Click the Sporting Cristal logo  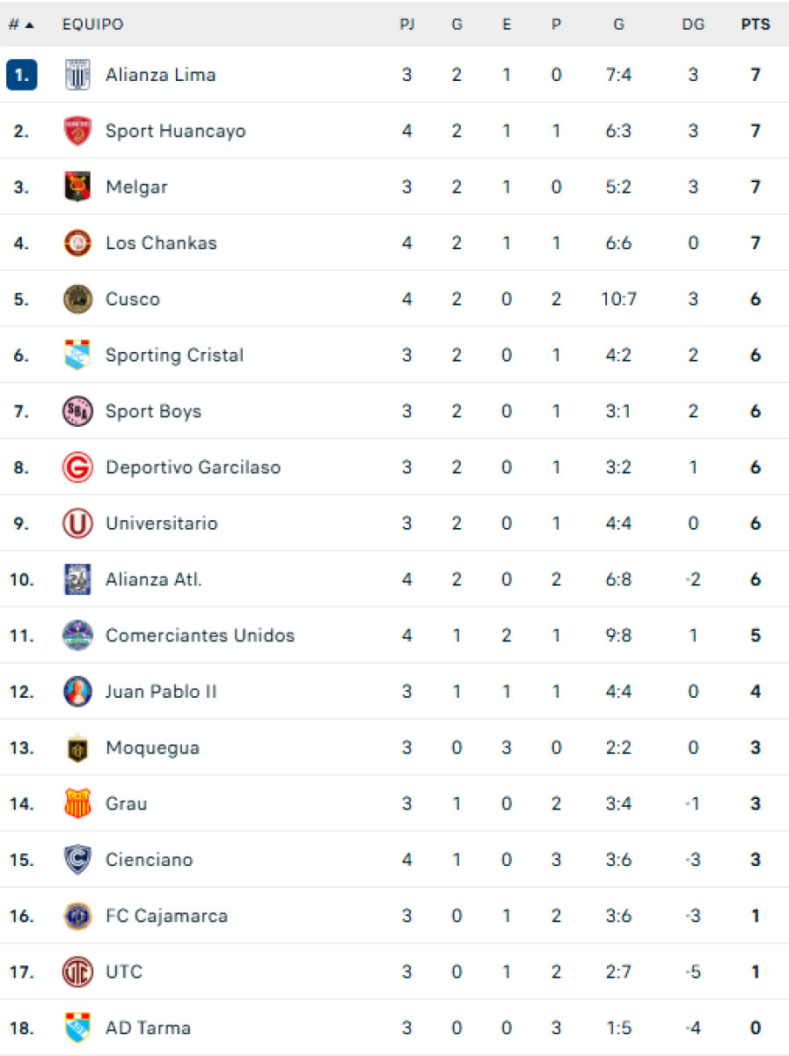click(77, 356)
